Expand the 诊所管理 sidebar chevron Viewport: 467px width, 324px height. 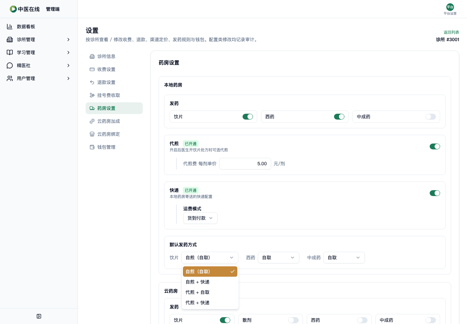pyautogui.click(x=68, y=40)
